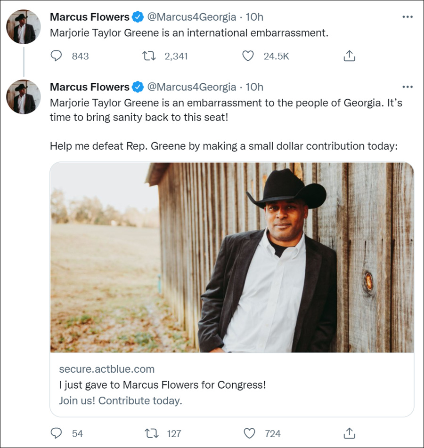Click Marcus Flowers avatar on first tweet
Viewport: 424px width, 448px height.
(x=24, y=27)
